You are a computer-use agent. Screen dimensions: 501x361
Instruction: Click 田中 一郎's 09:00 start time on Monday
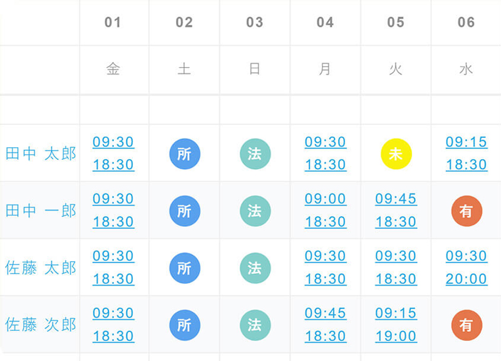(325, 199)
